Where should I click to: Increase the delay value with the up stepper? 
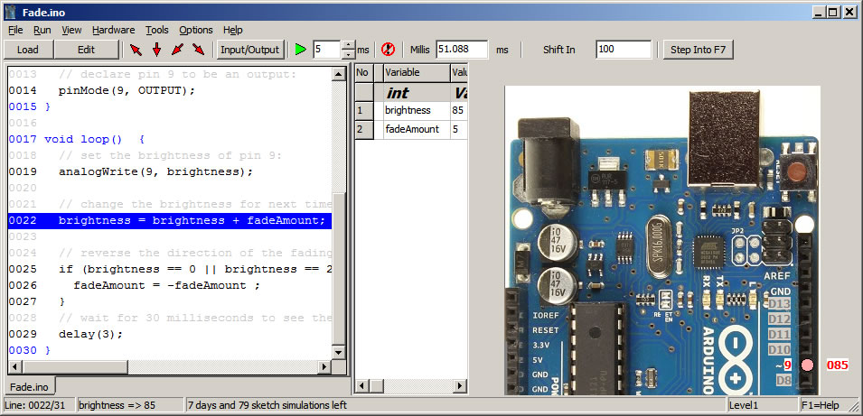click(x=349, y=45)
